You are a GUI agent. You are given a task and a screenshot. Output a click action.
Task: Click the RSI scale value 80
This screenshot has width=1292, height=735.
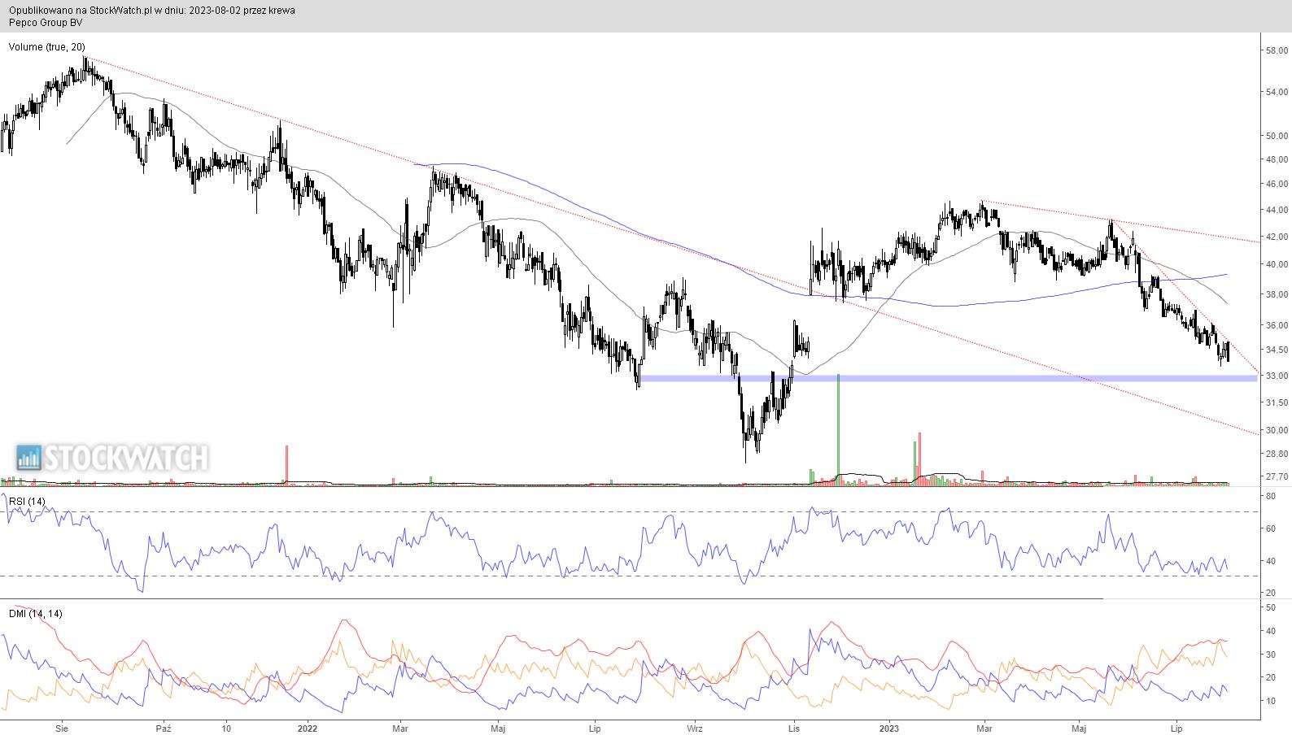coord(1271,495)
